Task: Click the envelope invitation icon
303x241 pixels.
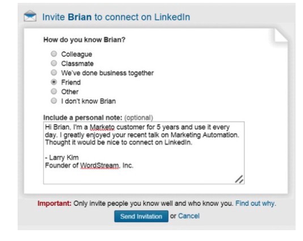Action: [x=30, y=16]
